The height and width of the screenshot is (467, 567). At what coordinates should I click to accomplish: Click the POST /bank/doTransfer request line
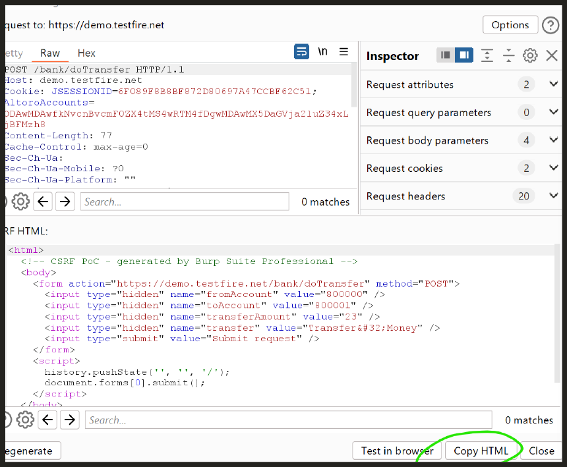(95, 69)
